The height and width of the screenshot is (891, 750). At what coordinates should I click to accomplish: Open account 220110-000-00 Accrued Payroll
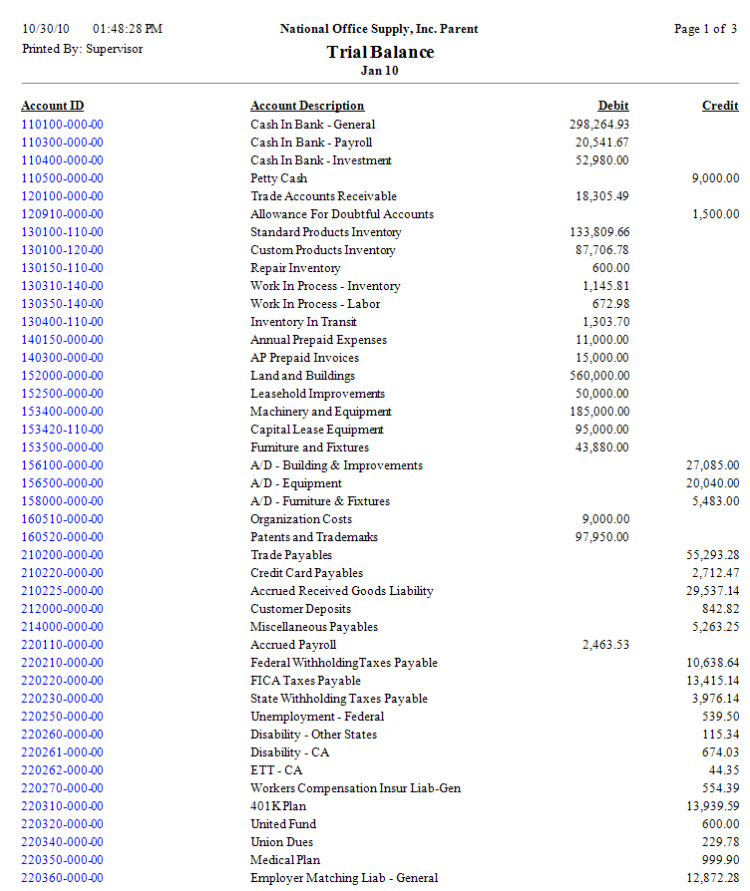(x=62, y=645)
